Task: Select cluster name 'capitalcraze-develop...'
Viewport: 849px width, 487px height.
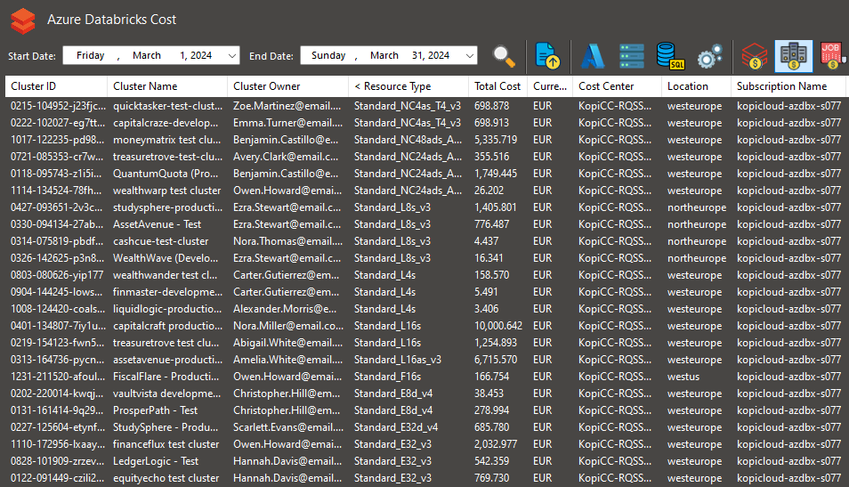Action: [167, 123]
